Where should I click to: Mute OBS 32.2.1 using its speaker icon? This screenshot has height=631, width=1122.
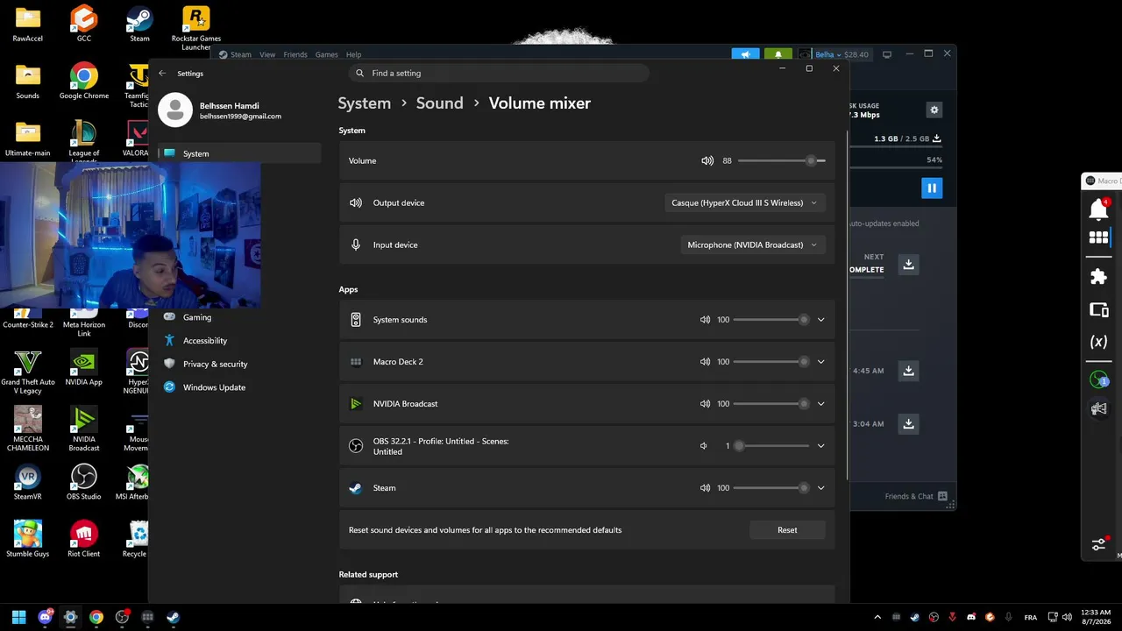click(703, 446)
